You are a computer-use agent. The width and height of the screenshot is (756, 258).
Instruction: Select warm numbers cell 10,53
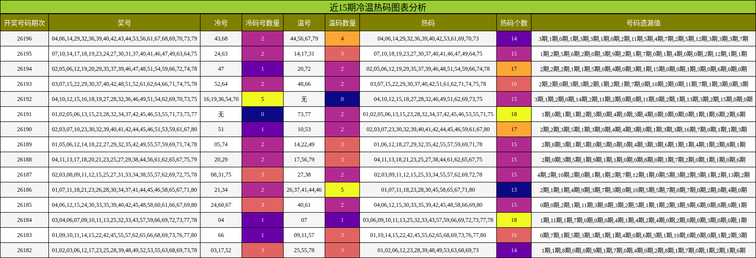click(x=304, y=129)
